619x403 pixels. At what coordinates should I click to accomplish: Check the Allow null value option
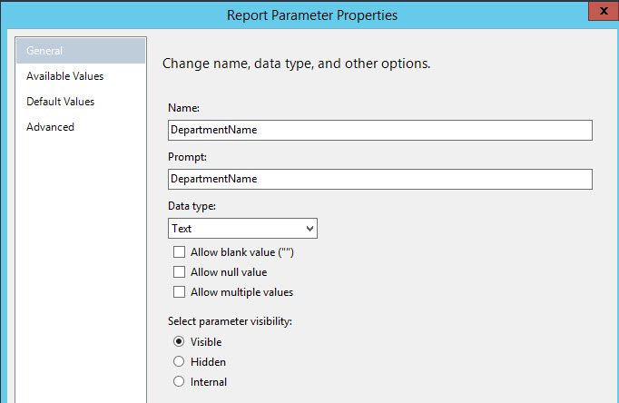tap(179, 272)
